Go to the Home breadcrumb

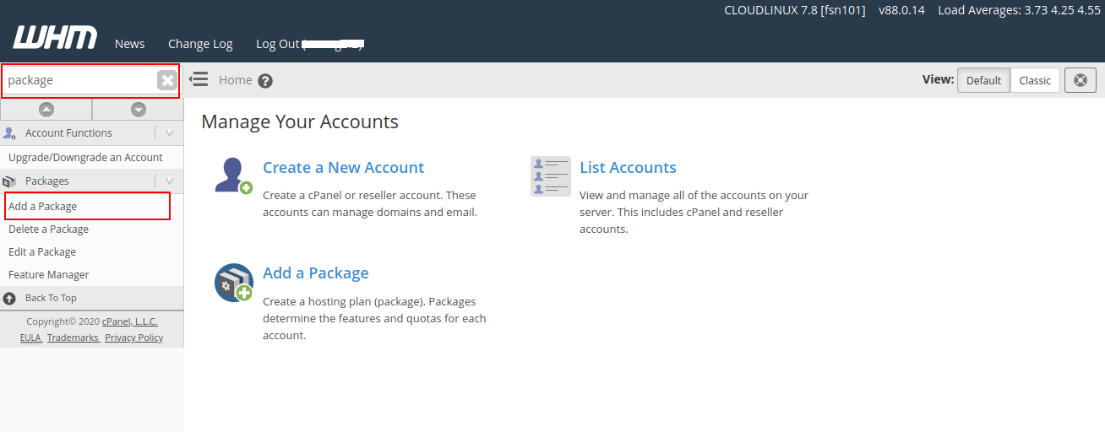[x=236, y=80]
